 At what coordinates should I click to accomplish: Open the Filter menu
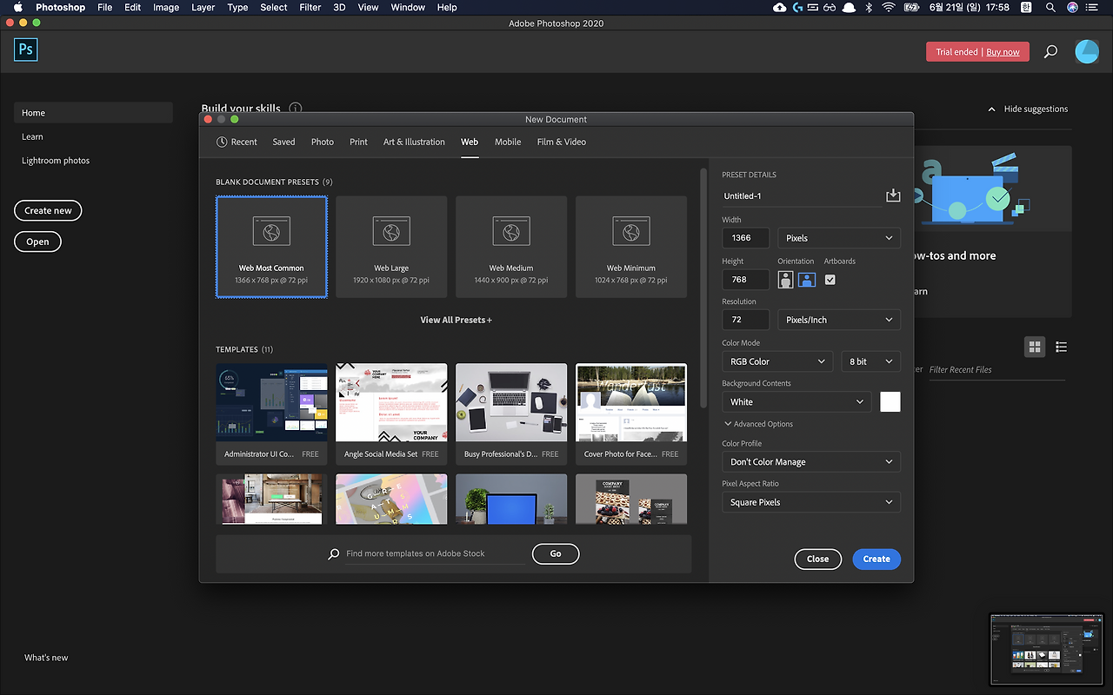coord(310,7)
